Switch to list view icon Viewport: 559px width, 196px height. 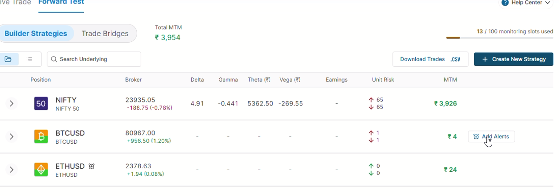point(29,59)
